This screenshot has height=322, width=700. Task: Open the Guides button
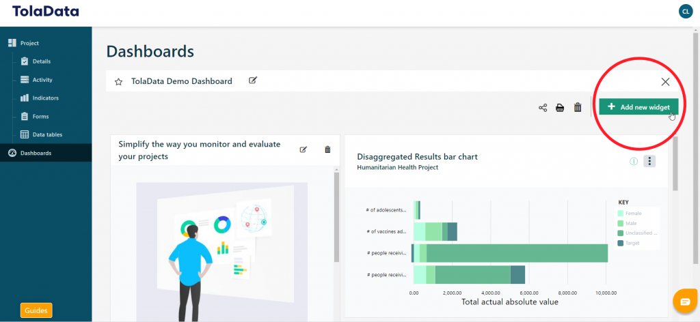point(36,310)
